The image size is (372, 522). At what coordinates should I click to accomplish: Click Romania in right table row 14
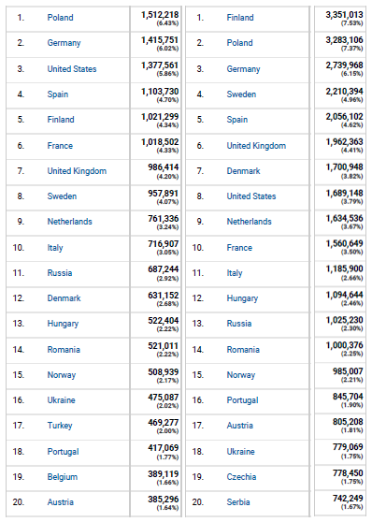coord(243,350)
